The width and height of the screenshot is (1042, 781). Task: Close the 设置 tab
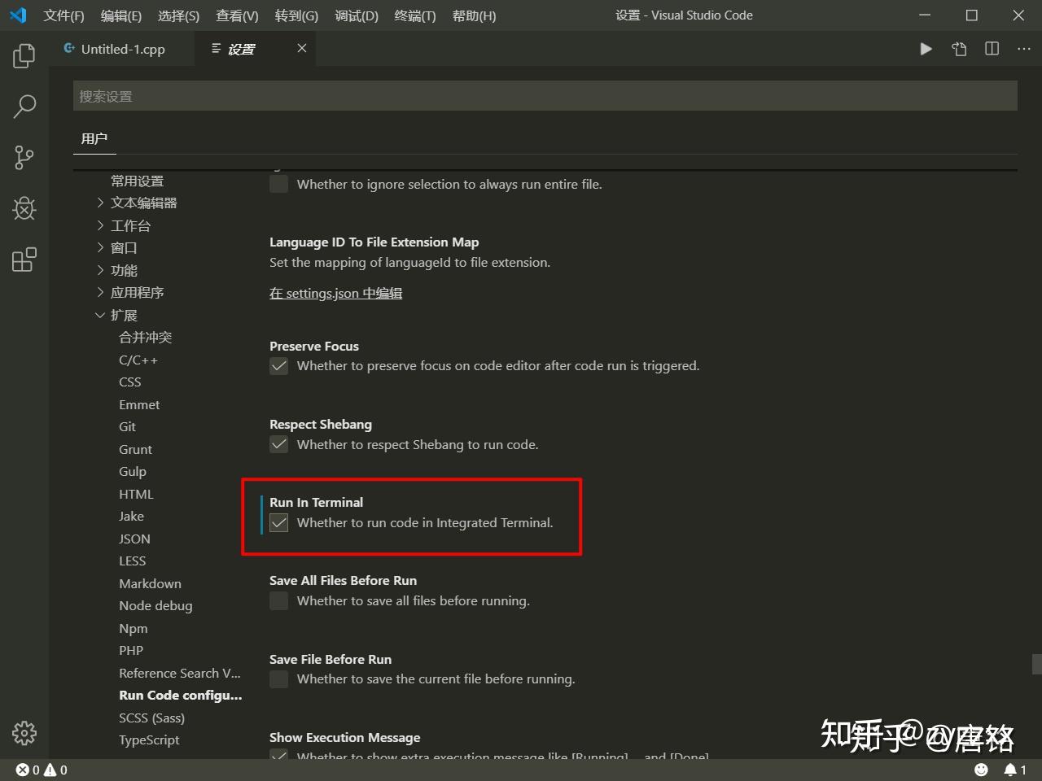302,49
